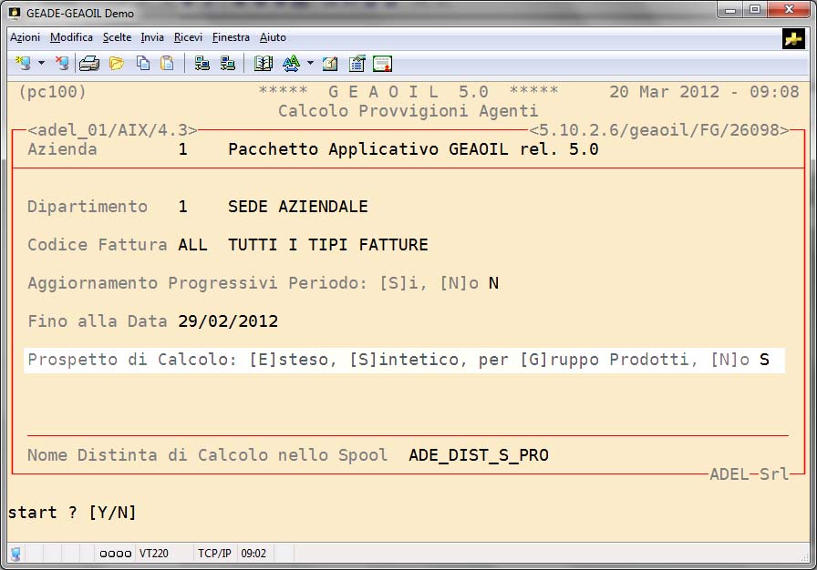Click the Prospetto di Calcolo field value S
Screen dimensions: 817x570
pos(764,360)
